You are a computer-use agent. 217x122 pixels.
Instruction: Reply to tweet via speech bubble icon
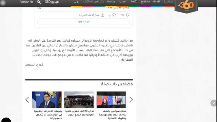[x=114, y=15]
